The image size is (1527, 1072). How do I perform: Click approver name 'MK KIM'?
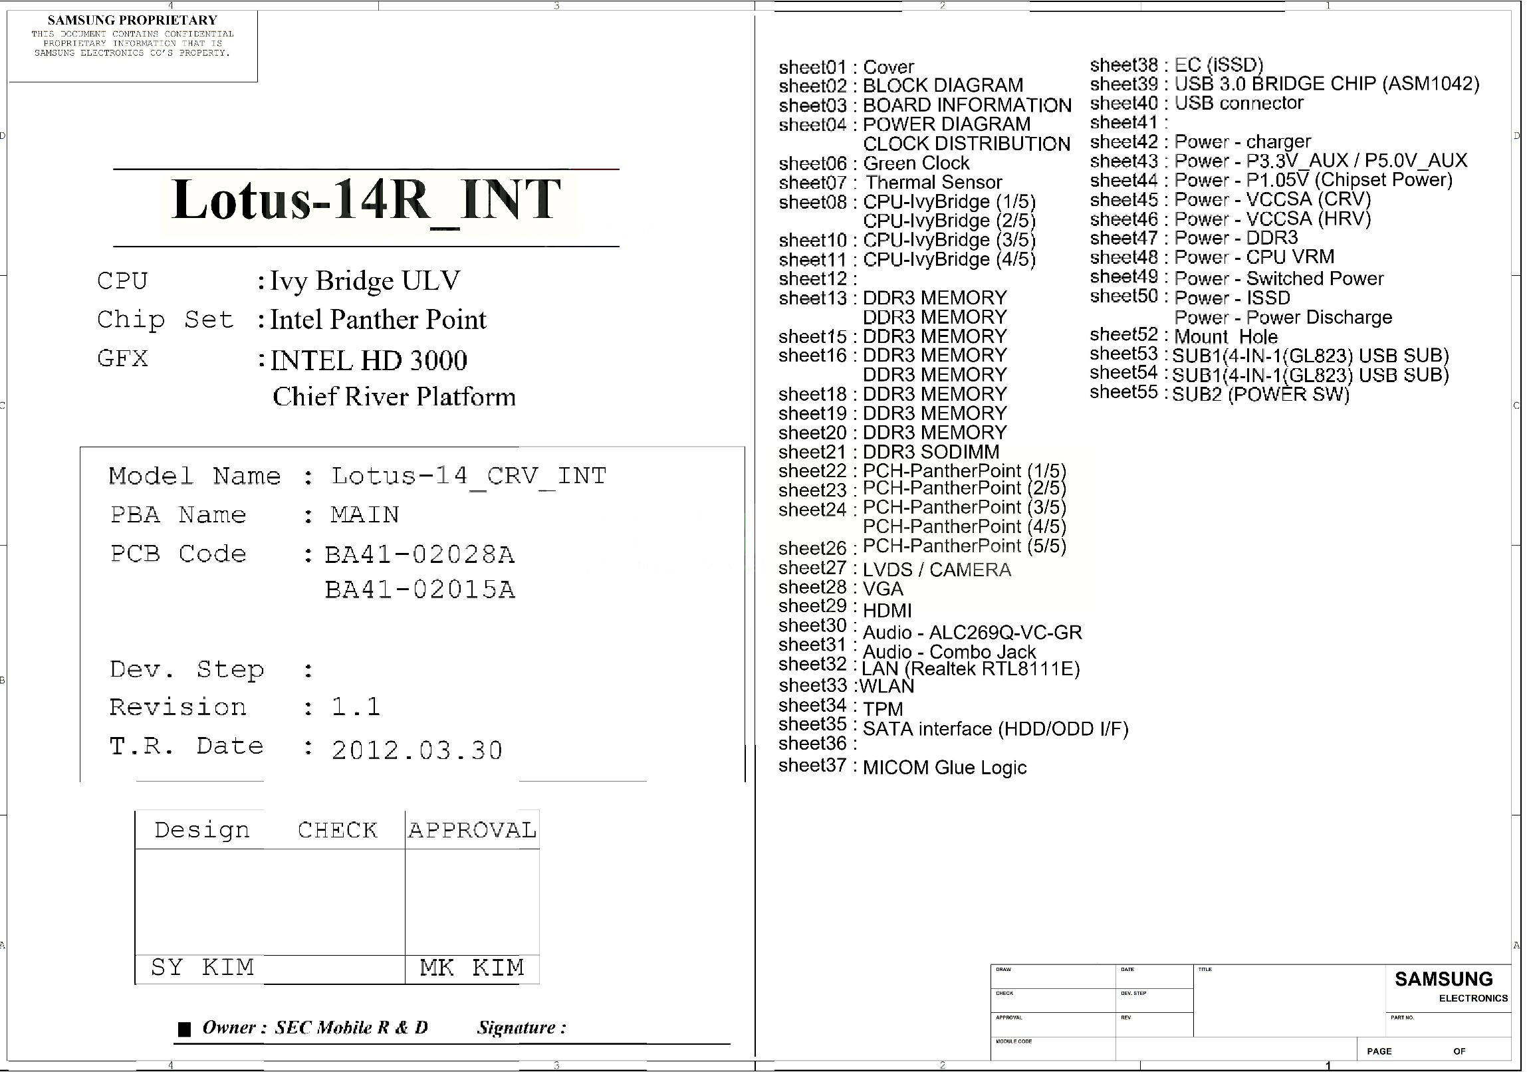coord(472,968)
